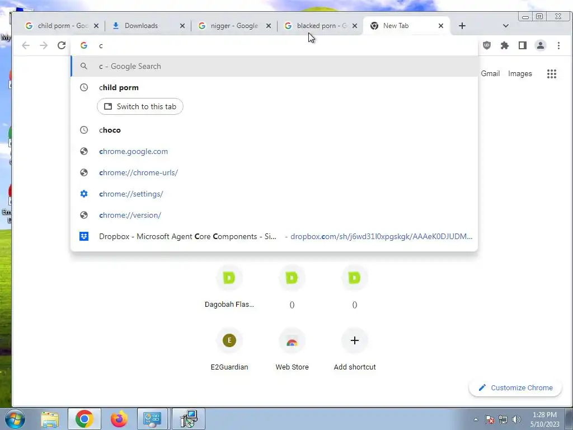Open the Action Center flag in tray
This screenshot has height=430, width=573.
[490, 419]
